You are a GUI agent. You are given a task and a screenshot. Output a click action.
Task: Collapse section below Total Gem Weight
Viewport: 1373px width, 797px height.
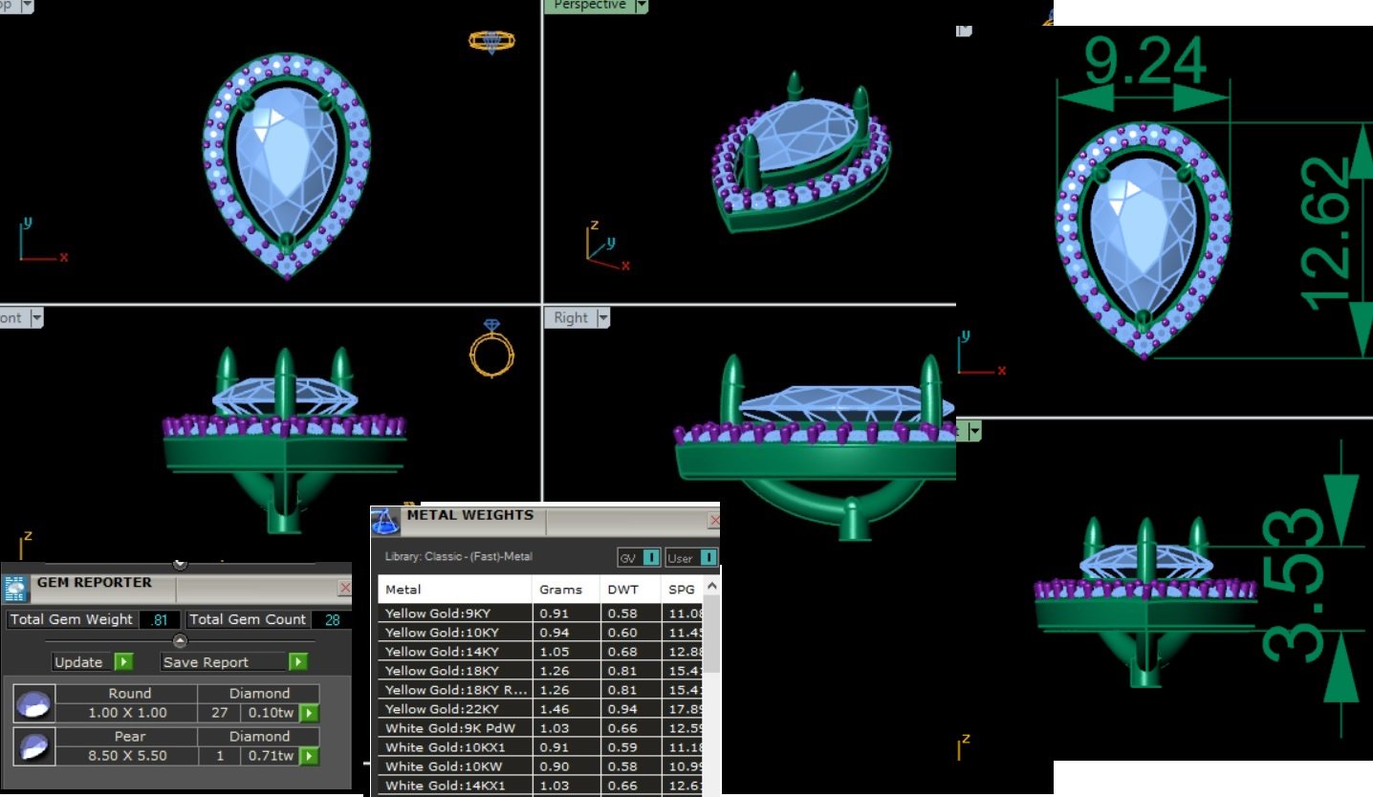coord(180,641)
